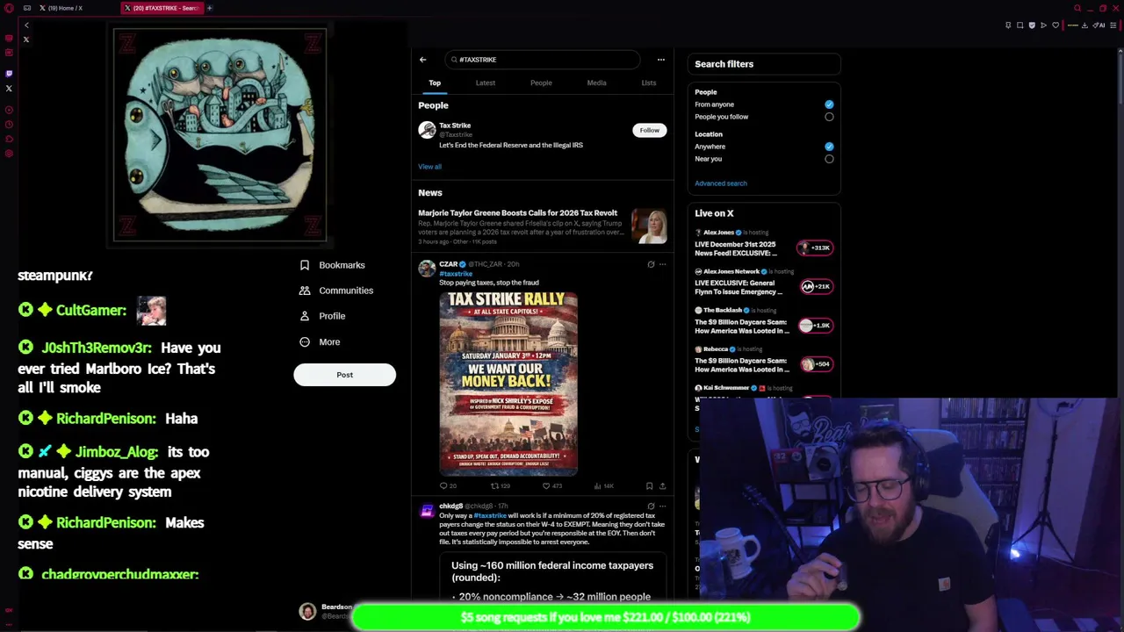Follow the Tax Strike account
Image resolution: width=1124 pixels, height=632 pixels.
coord(649,130)
